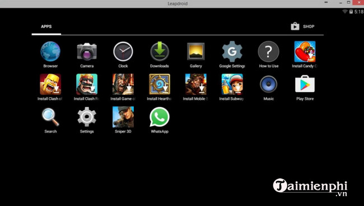Click the battery status icon
Screen dimensions: 364x206
coord(351,11)
